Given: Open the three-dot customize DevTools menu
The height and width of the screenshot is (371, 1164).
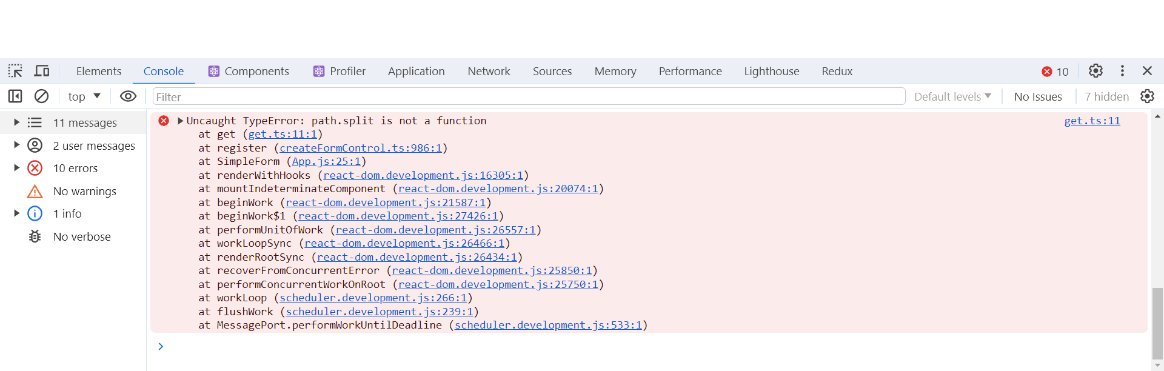Looking at the screenshot, I should click(x=1122, y=71).
